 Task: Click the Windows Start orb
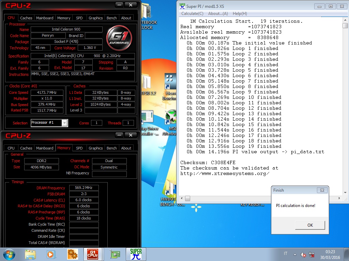tap(9, 254)
